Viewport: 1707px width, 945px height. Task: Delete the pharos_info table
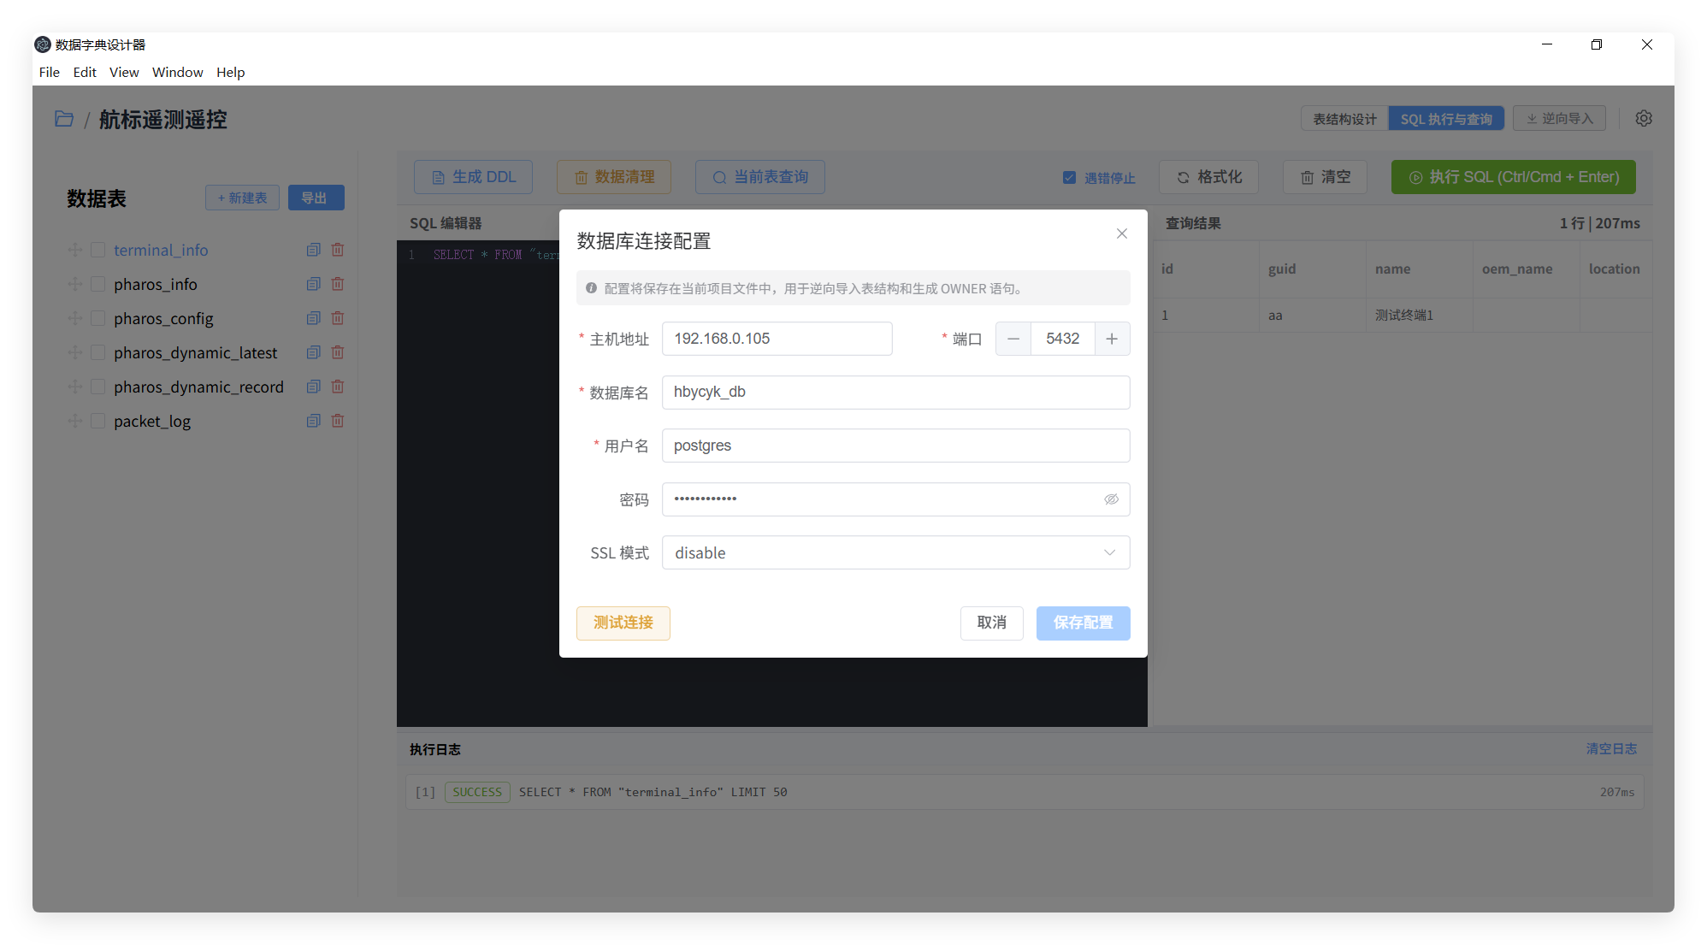(x=338, y=284)
